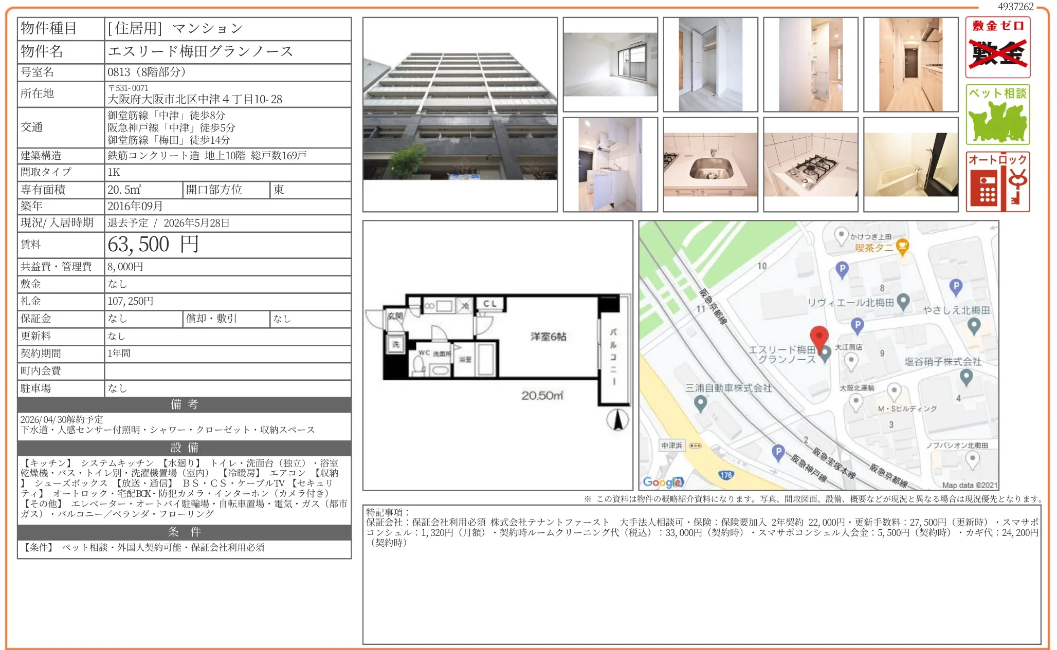Click the 洋室6帖 room in floor plan
This screenshot has height=650, width=1057.
click(548, 337)
